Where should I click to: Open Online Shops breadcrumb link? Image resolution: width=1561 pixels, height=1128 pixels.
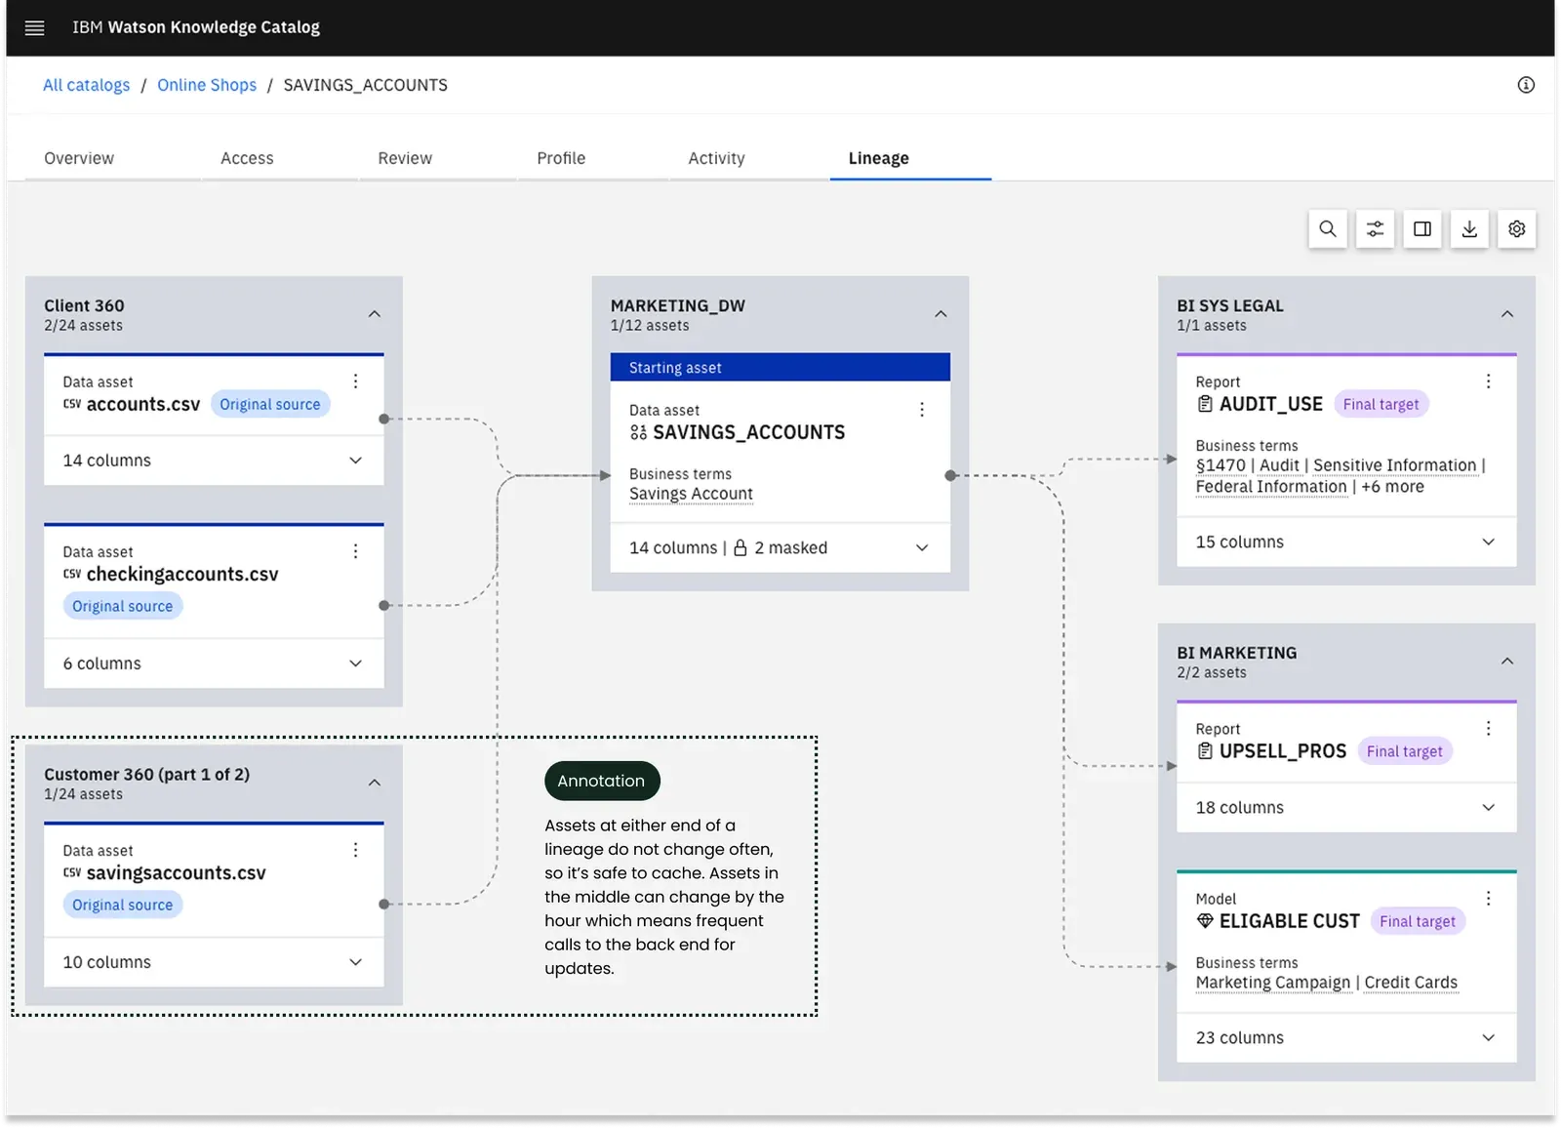click(207, 85)
